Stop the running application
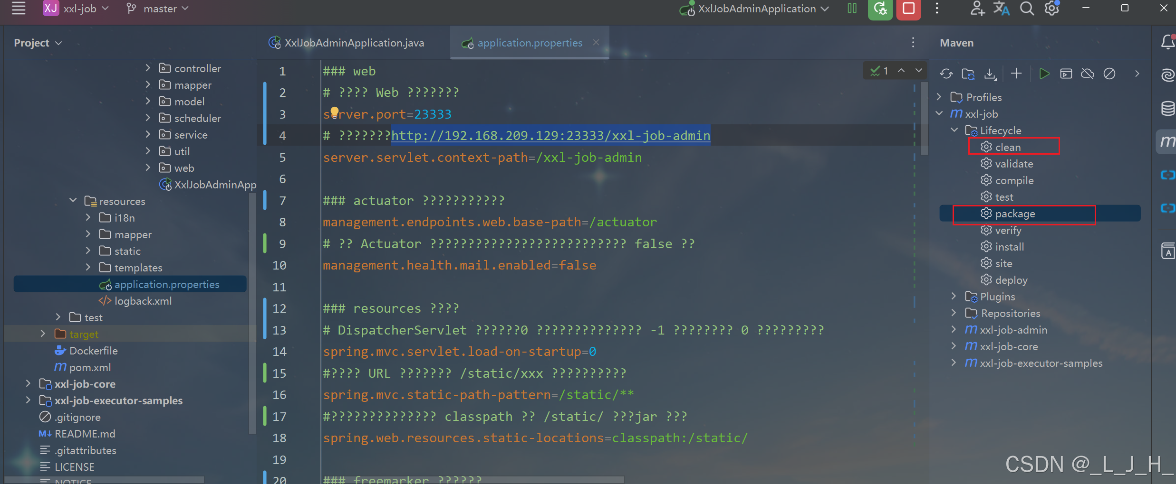 (908, 9)
